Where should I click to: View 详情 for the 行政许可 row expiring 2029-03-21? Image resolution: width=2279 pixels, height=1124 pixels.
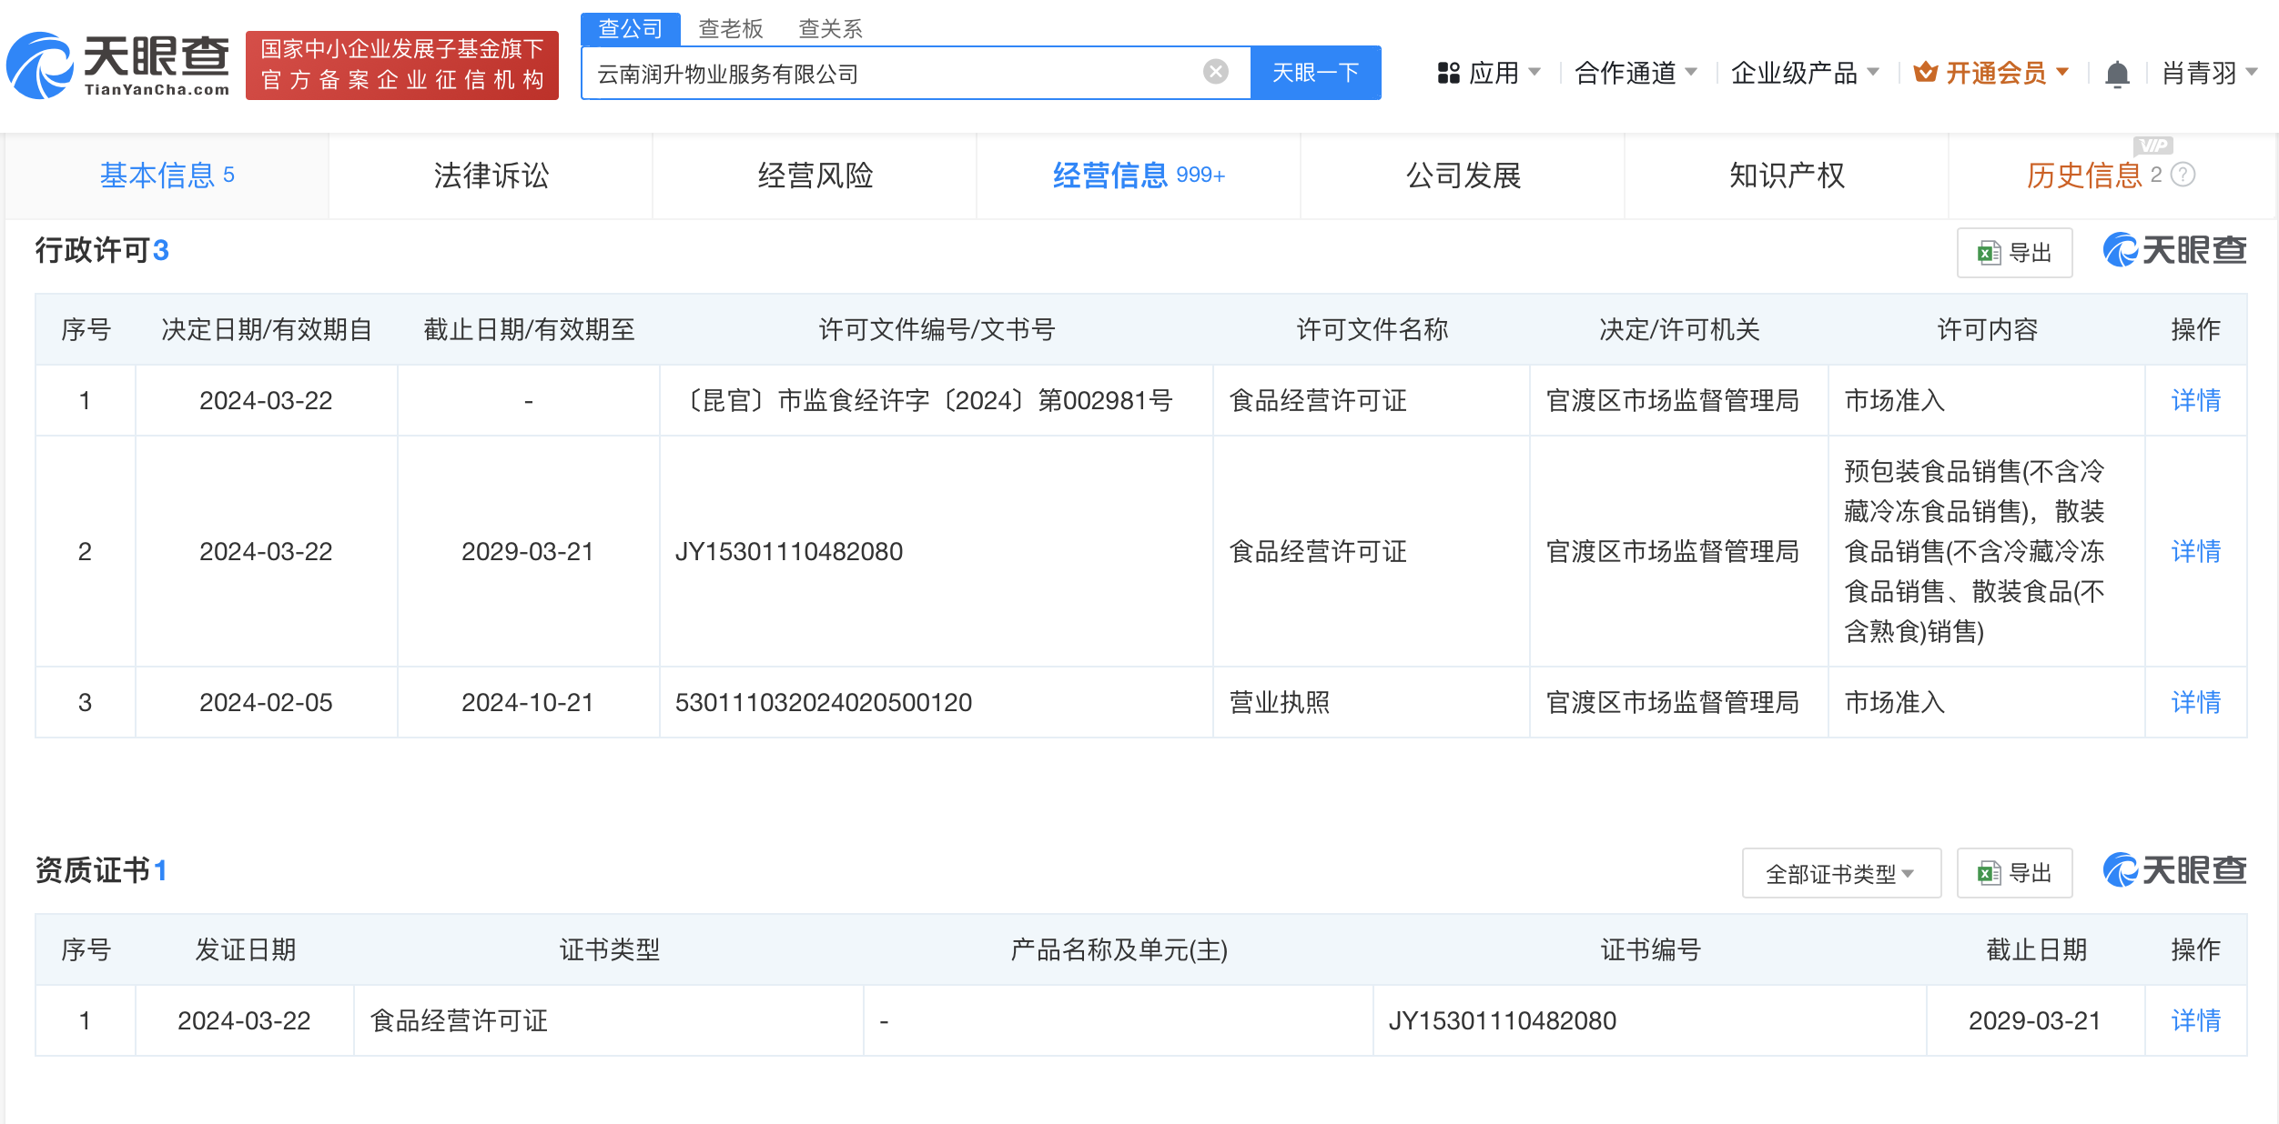click(x=2195, y=551)
